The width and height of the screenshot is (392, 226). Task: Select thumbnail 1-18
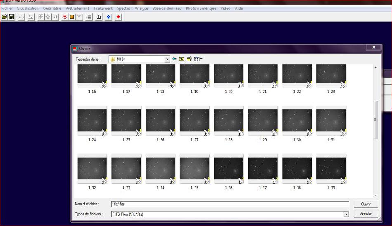click(x=160, y=76)
